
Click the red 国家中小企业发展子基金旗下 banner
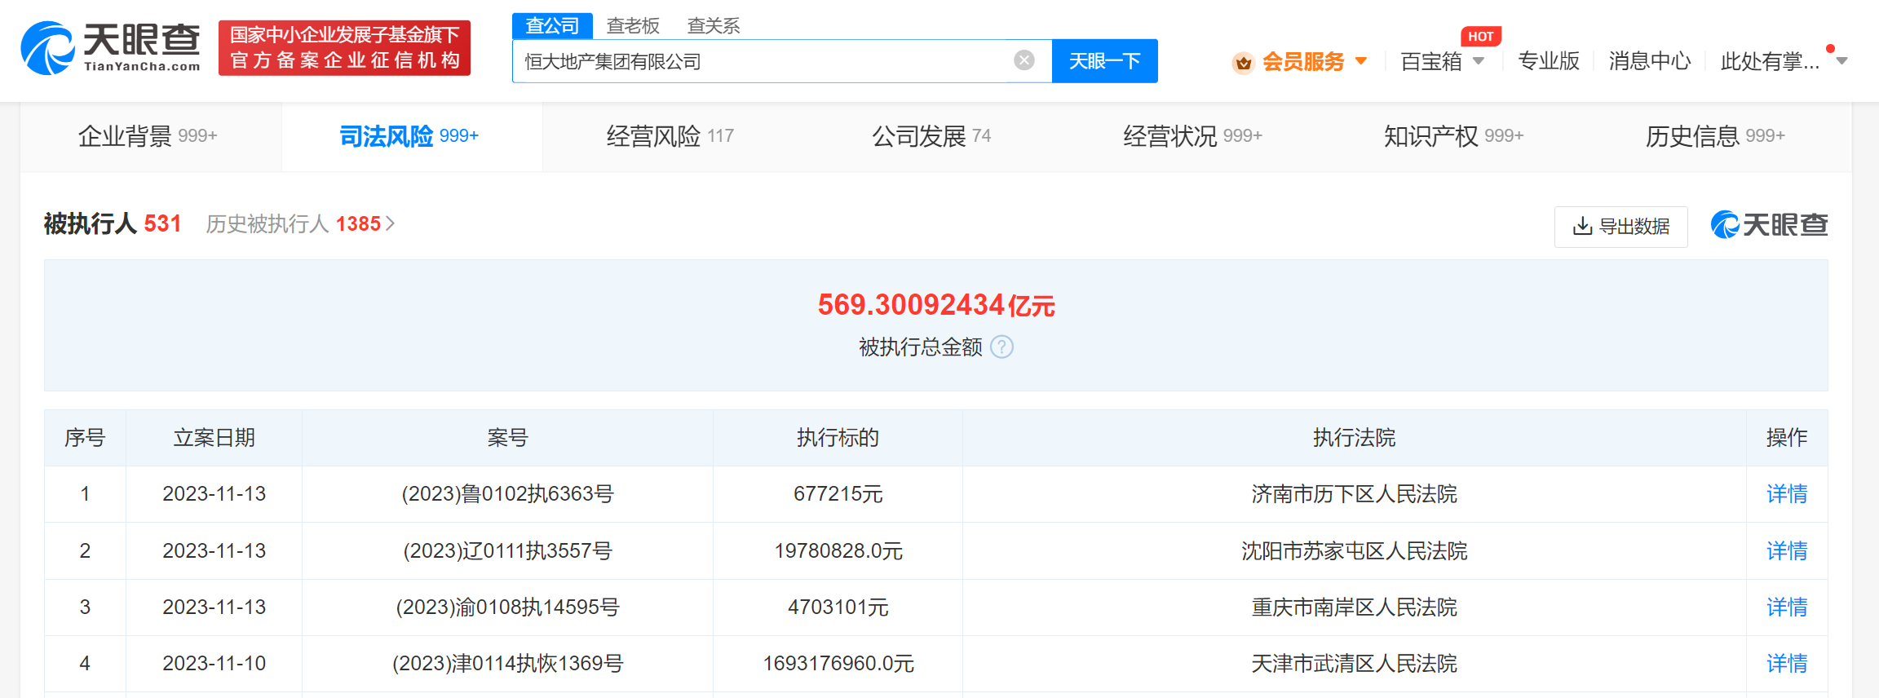pyautogui.click(x=344, y=47)
